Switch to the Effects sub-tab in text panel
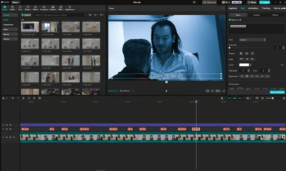The width and height of the screenshot is (286, 171). tap(275, 15)
